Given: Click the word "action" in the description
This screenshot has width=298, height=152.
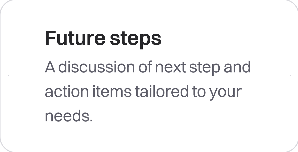Looking at the screenshot, I should [x=67, y=91].
